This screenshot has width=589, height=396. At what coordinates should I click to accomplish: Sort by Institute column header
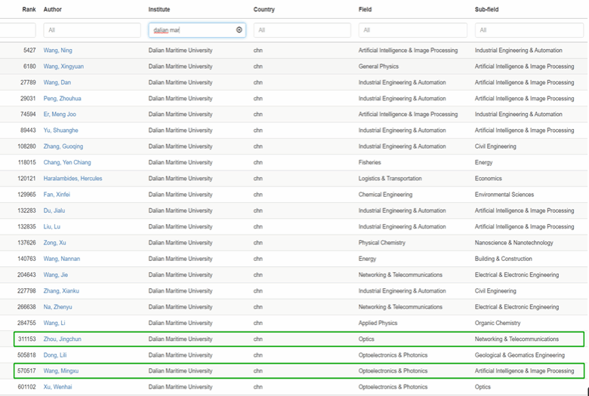pyautogui.click(x=159, y=10)
